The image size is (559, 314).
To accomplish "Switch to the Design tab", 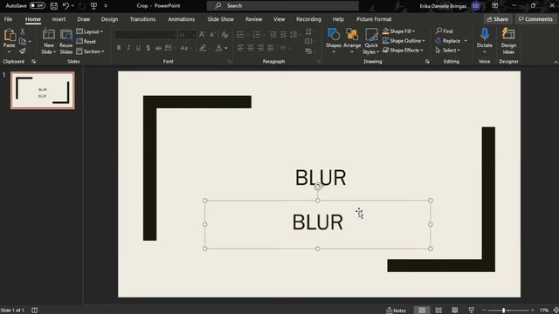I will 109,19.
